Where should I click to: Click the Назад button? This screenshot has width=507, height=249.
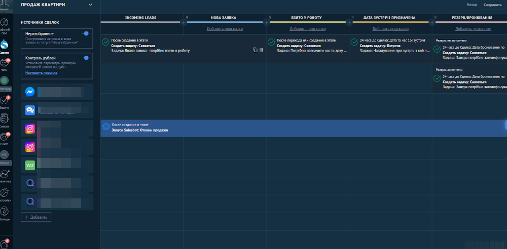click(472, 5)
